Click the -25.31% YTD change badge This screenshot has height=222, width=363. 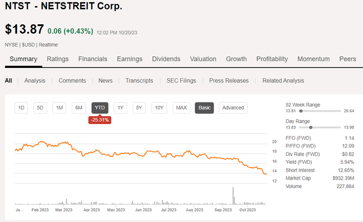[x=100, y=120]
